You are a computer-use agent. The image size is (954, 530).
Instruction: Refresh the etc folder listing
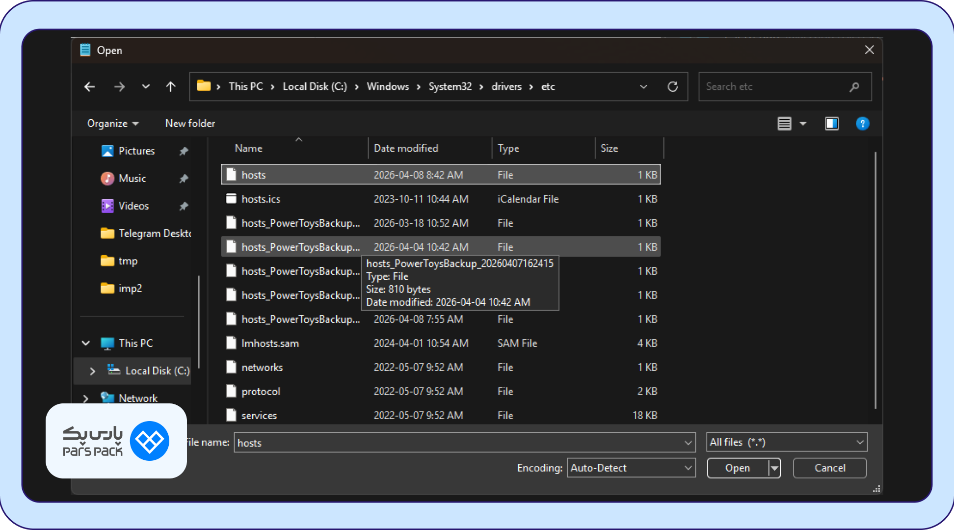point(673,87)
